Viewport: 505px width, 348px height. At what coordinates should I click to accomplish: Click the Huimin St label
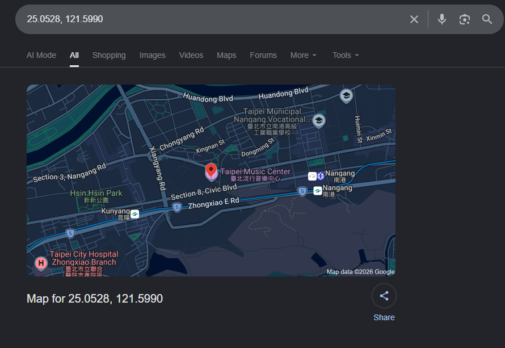pos(358,129)
